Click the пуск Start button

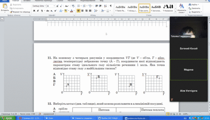[8, 118]
